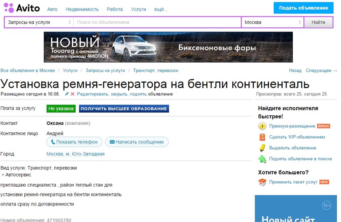
Task: Open the Touareg advertisement banner
Action: [x=168, y=47]
